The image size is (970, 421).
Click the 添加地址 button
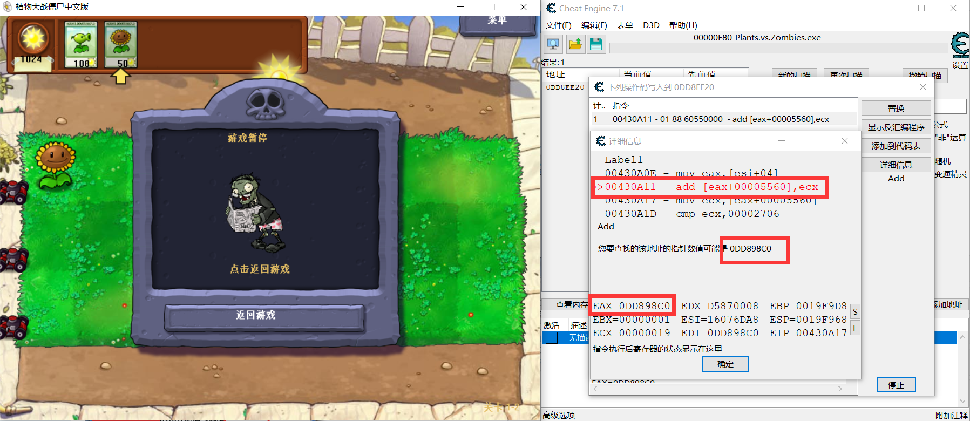pyautogui.click(x=951, y=305)
